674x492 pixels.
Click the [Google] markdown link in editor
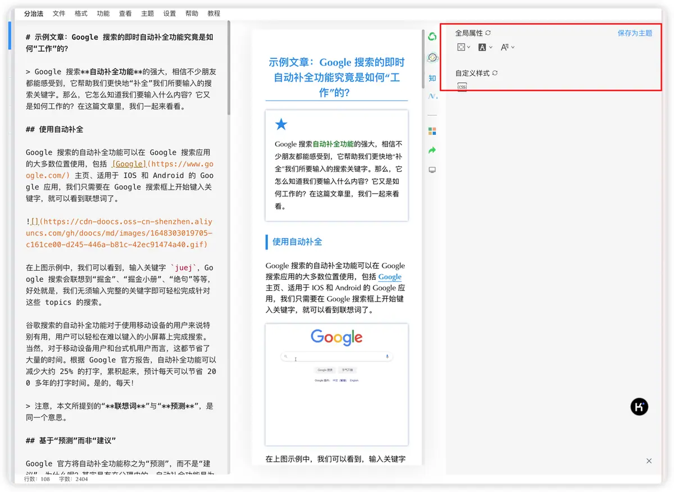(x=129, y=164)
